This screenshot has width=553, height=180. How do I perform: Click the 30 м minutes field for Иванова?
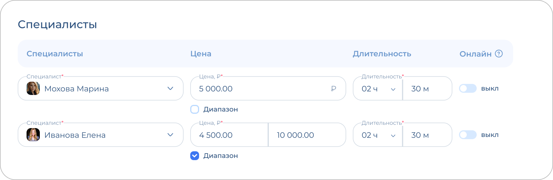click(x=427, y=135)
